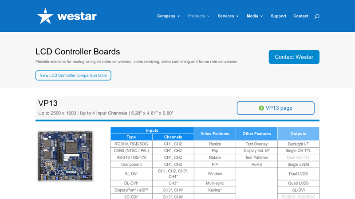Click the Test Patterns cell
The width and height of the screenshot is (355, 199).
point(256,157)
